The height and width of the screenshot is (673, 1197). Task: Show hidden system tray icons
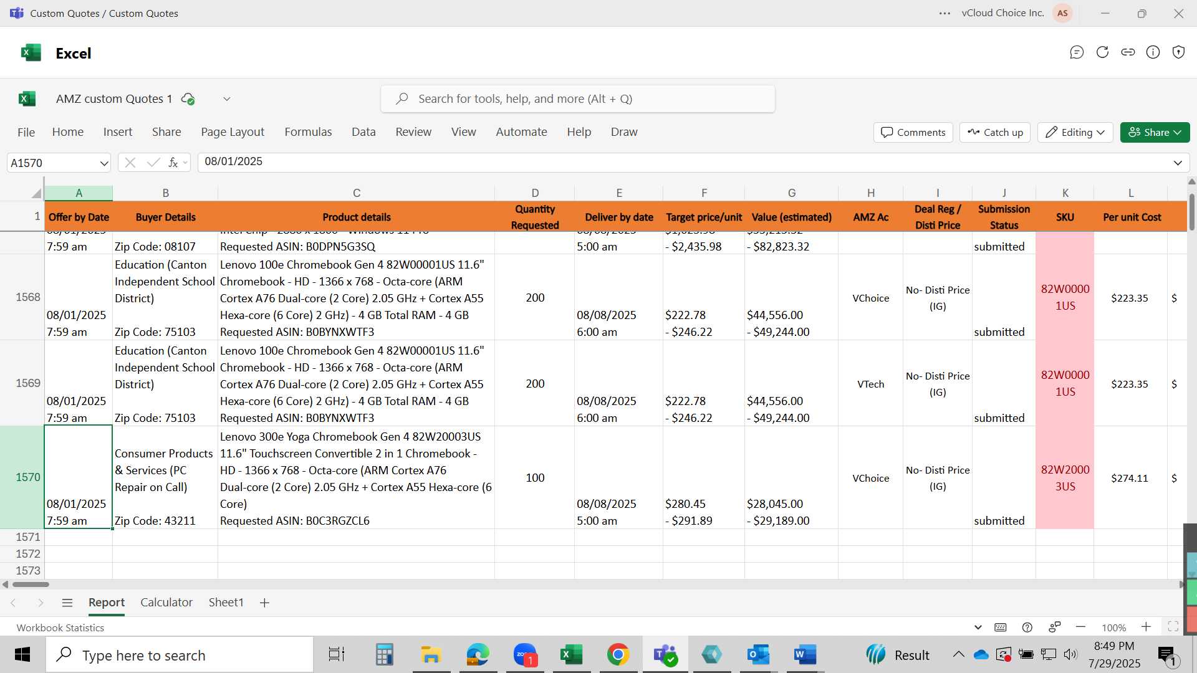pyautogui.click(x=958, y=654)
